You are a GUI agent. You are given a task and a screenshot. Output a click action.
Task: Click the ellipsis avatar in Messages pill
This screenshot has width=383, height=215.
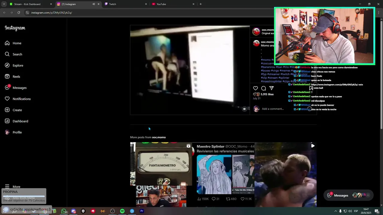pyautogui.click(x=368, y=195)
